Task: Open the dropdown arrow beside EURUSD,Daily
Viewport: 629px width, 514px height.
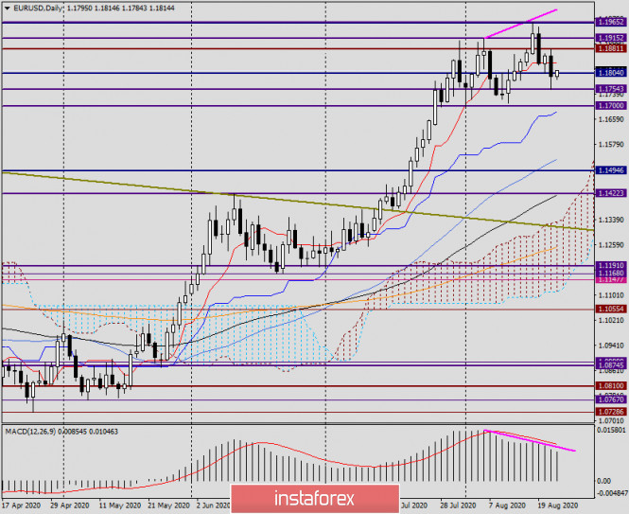Action: coord(7,7)
